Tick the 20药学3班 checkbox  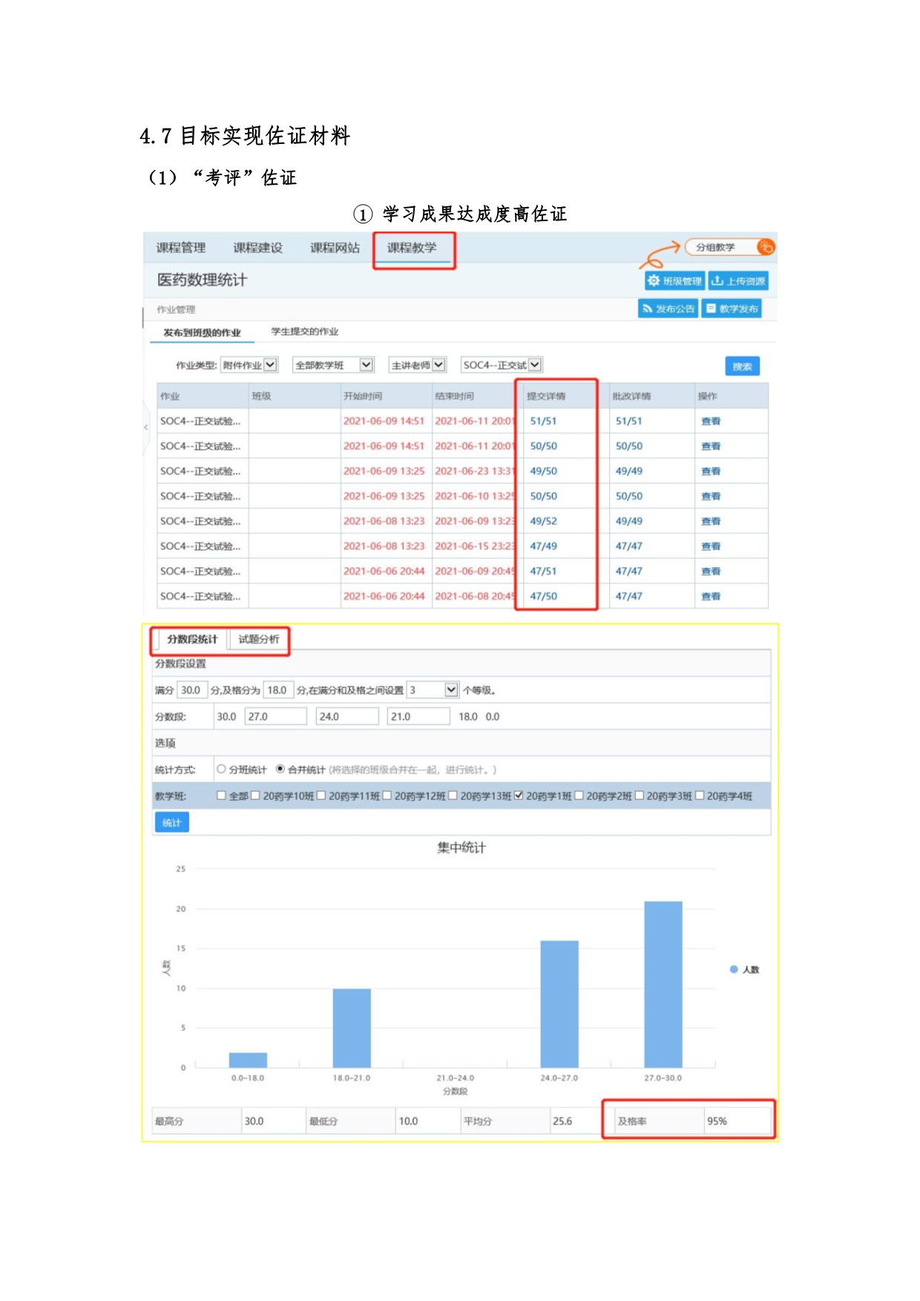point(639,796)
